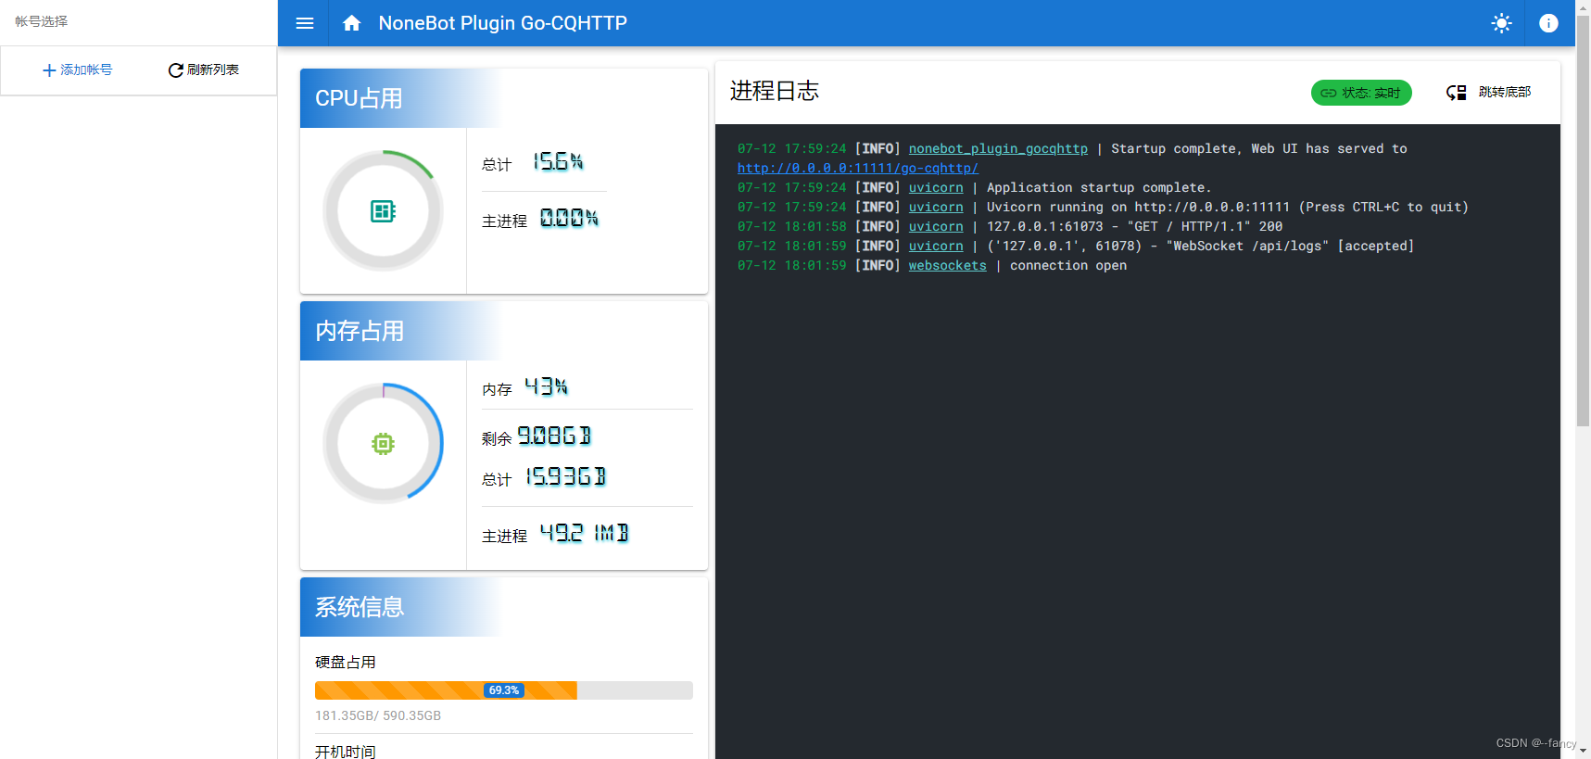Click the memory usage circular gauge ring
Viewport: 1591px width, 759px height.
[383, 444]
